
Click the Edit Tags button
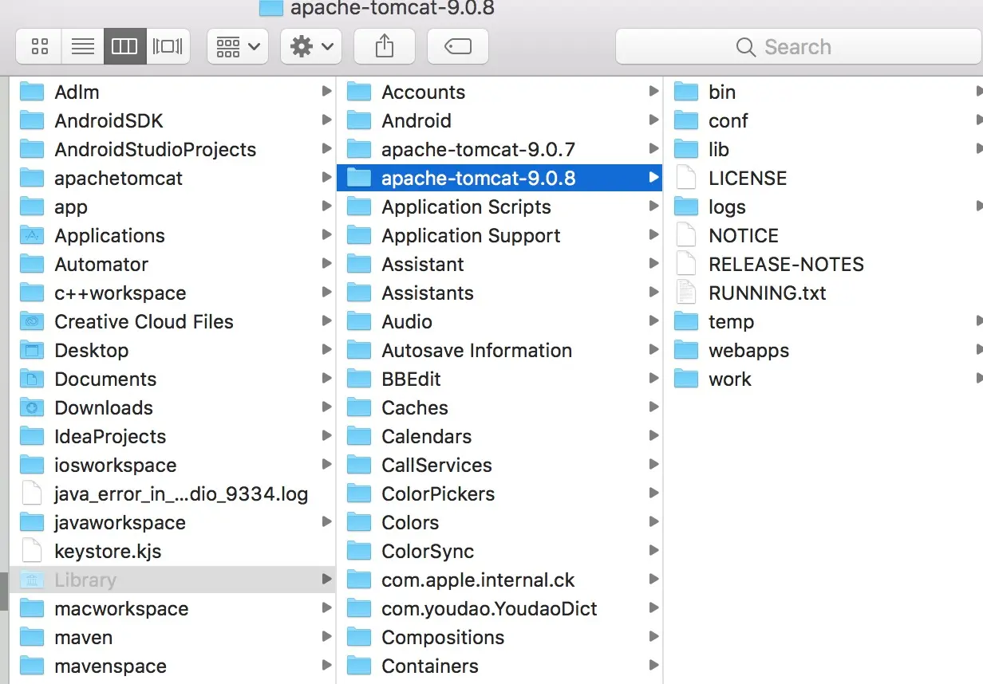pyautogui.click(x=458, y=46)
